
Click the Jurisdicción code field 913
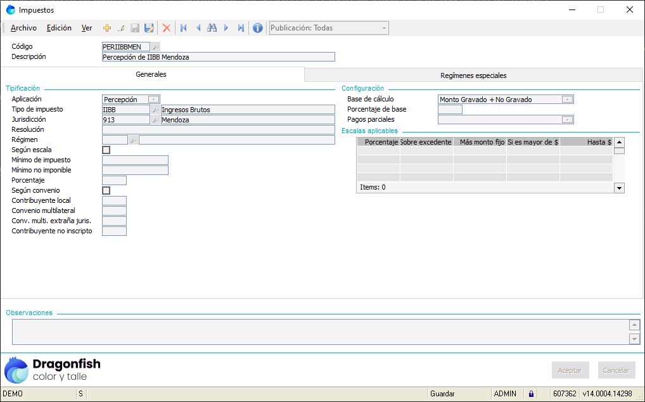click(126, 120)
